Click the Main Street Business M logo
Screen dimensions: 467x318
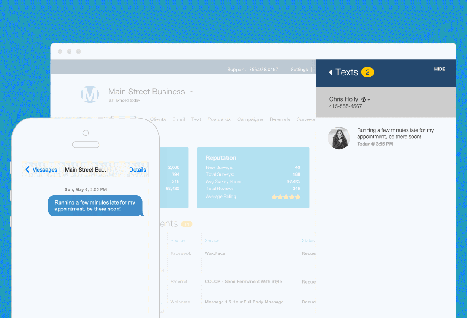tap(90, 94)
